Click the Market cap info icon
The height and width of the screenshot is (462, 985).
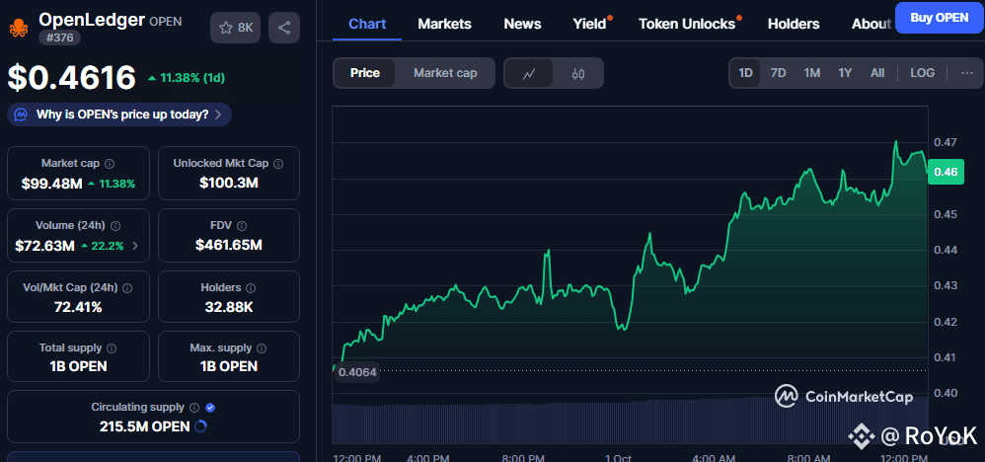click(x=110, y=164)
